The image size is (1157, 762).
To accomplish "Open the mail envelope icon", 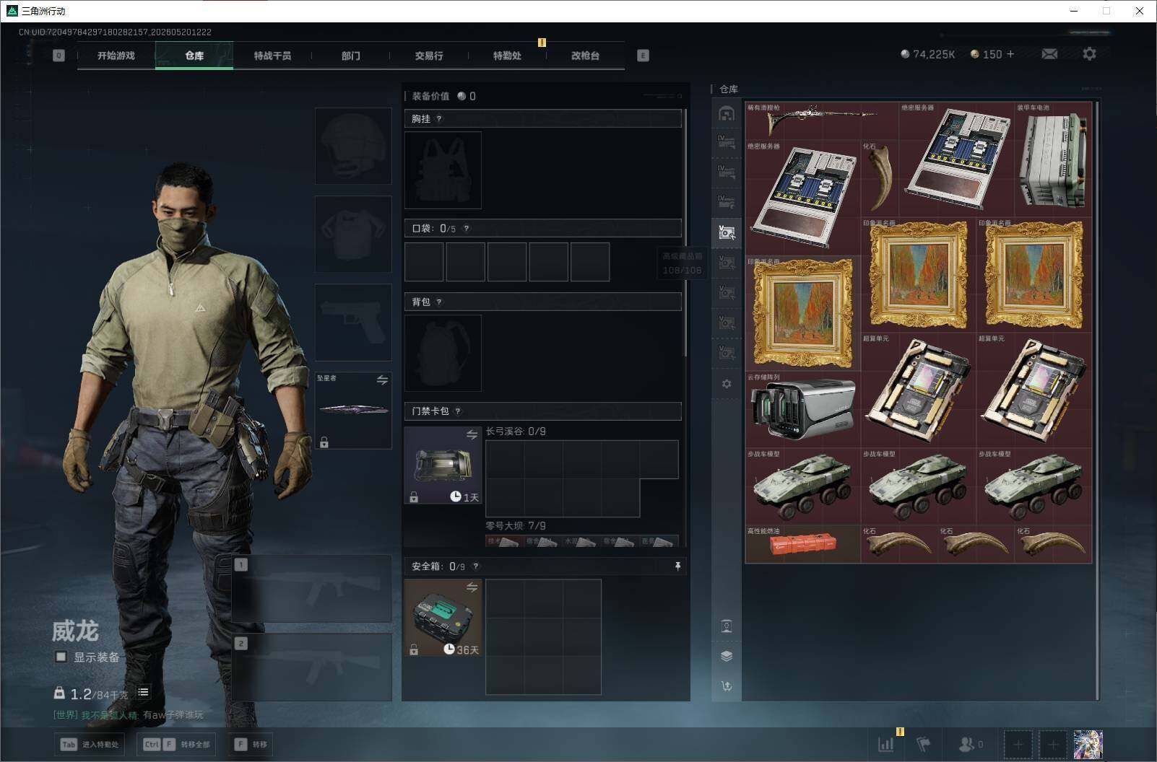I will click(1049, 54).
